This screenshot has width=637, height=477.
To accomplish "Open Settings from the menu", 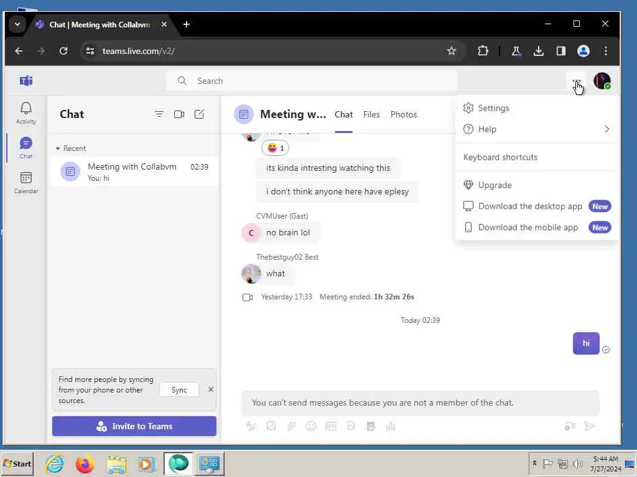I will pos(537,108).
